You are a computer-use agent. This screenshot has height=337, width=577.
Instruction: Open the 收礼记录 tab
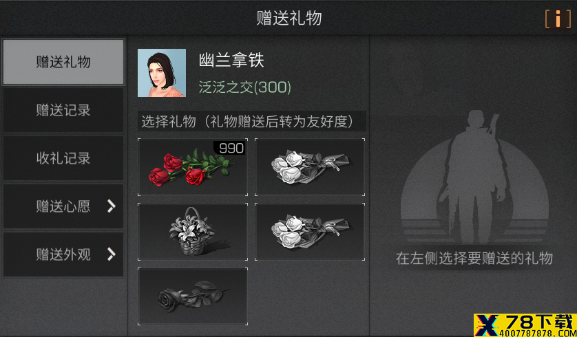(63, 158)
